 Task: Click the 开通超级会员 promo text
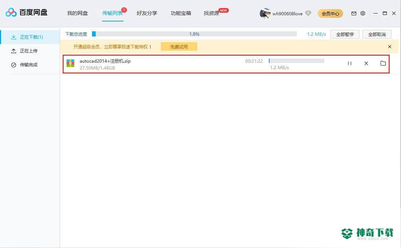112,47
